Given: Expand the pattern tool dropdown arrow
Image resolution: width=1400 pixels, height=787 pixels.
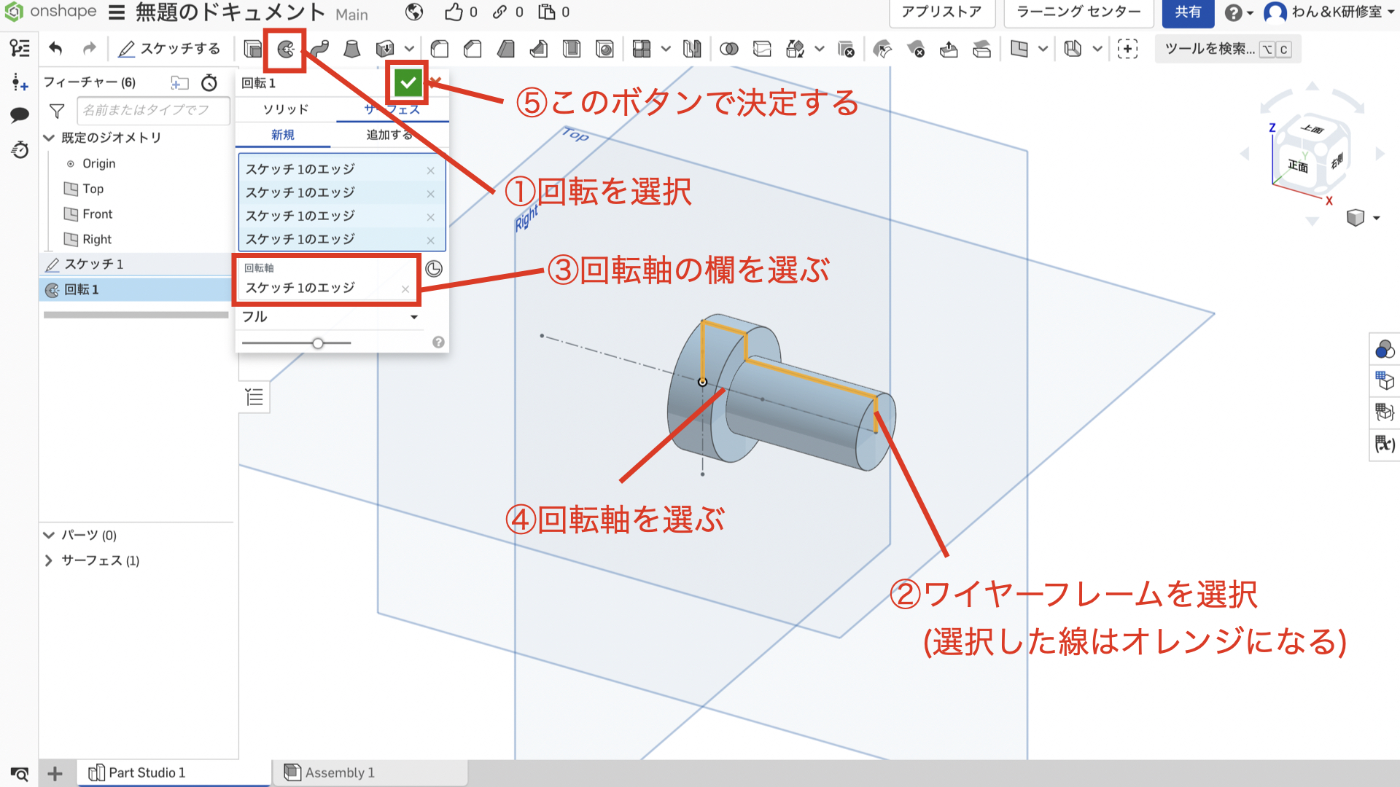Looking at the screenshot, I should 666,49.
